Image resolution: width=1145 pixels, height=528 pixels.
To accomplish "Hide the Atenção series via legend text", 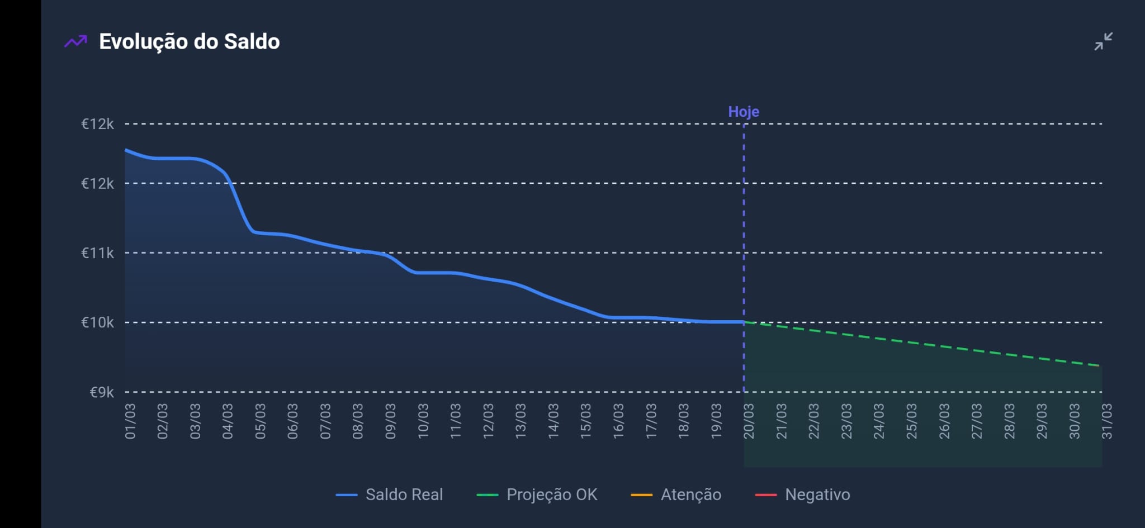I will [690, 494].
